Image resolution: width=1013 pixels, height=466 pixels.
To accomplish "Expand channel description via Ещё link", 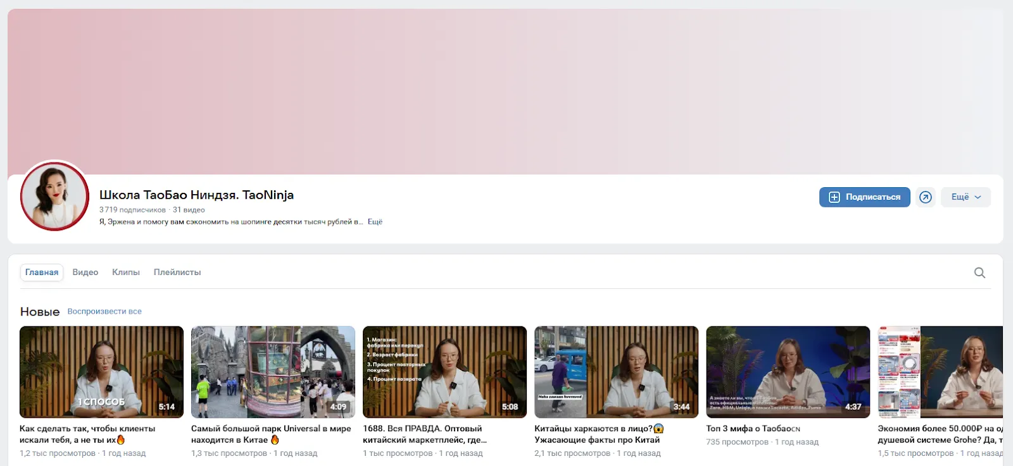I will pos(375,222).
